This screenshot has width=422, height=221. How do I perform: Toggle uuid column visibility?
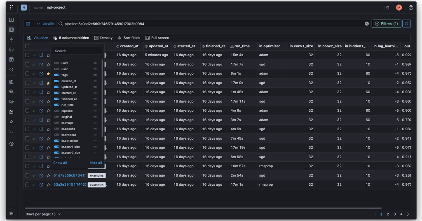pyautogui.click(x=56, y=63)
